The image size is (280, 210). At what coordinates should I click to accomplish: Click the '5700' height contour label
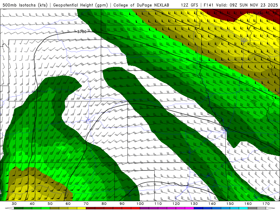point(82,32)
